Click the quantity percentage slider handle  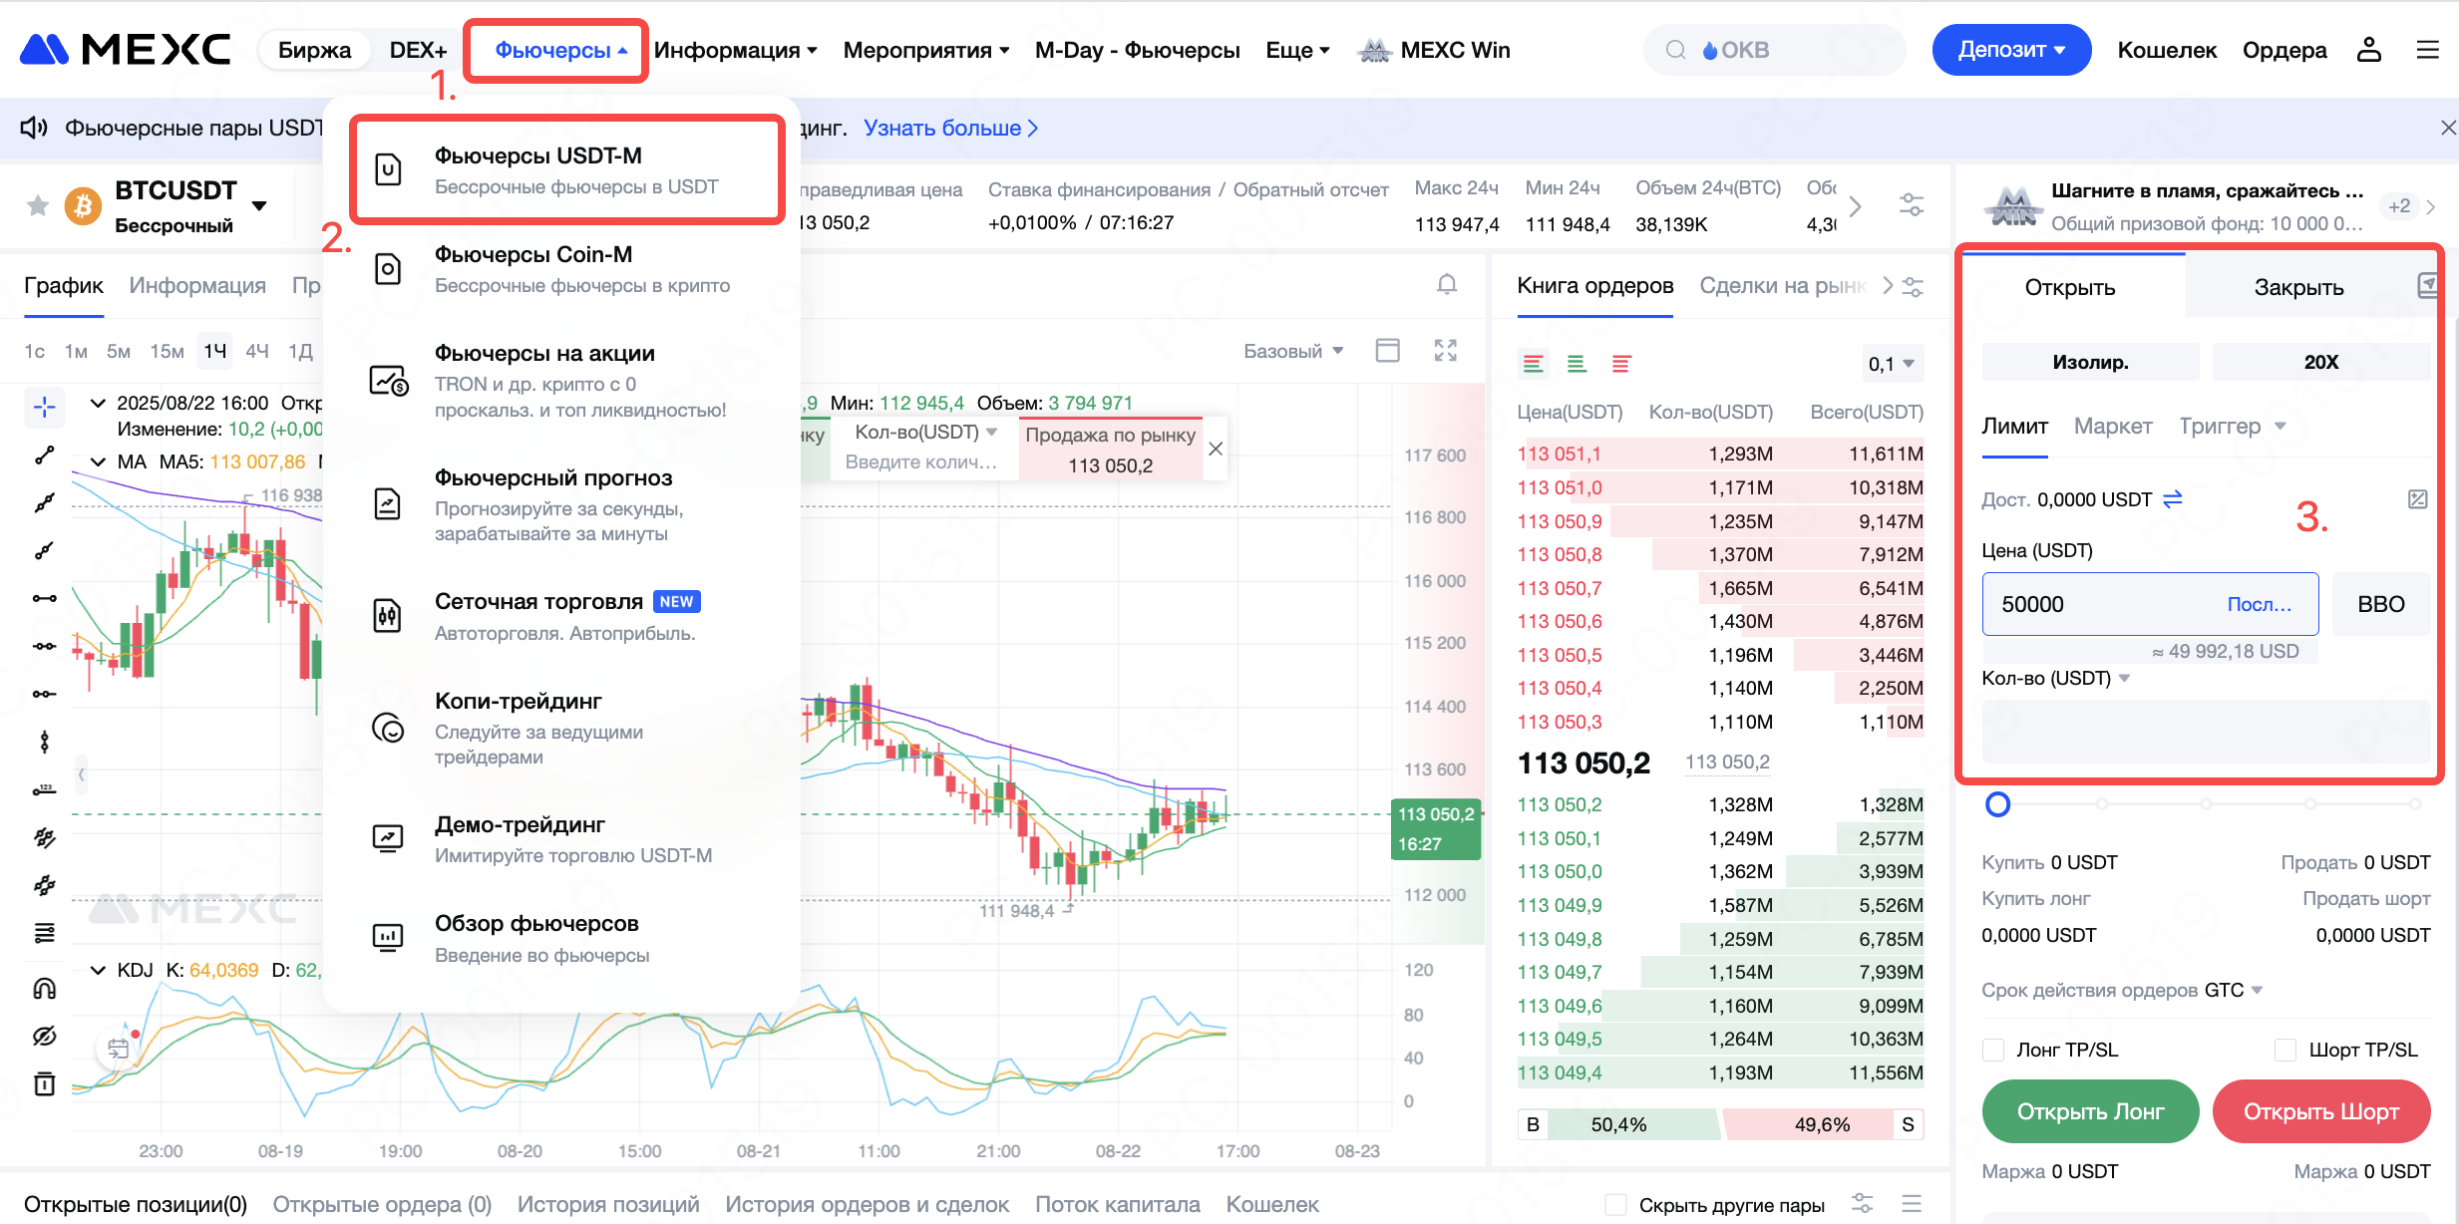(1997, 804)
